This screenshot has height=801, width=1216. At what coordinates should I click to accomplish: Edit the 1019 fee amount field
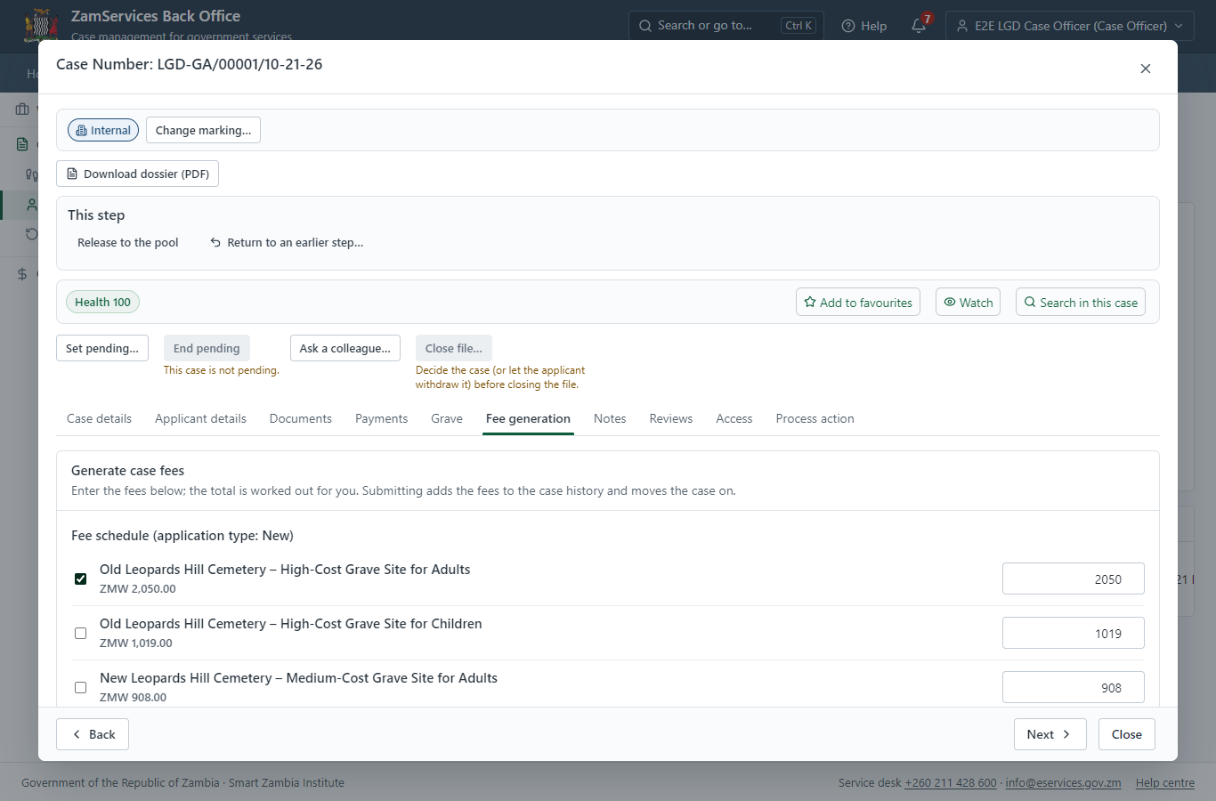pyautogui.click(x=1074, y=633)
